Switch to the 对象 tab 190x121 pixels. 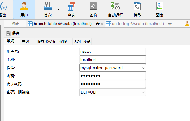(15, 24)
